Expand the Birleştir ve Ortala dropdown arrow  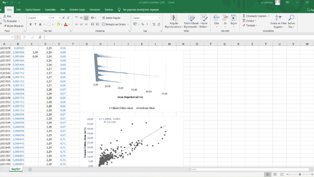tap(128, 24)
